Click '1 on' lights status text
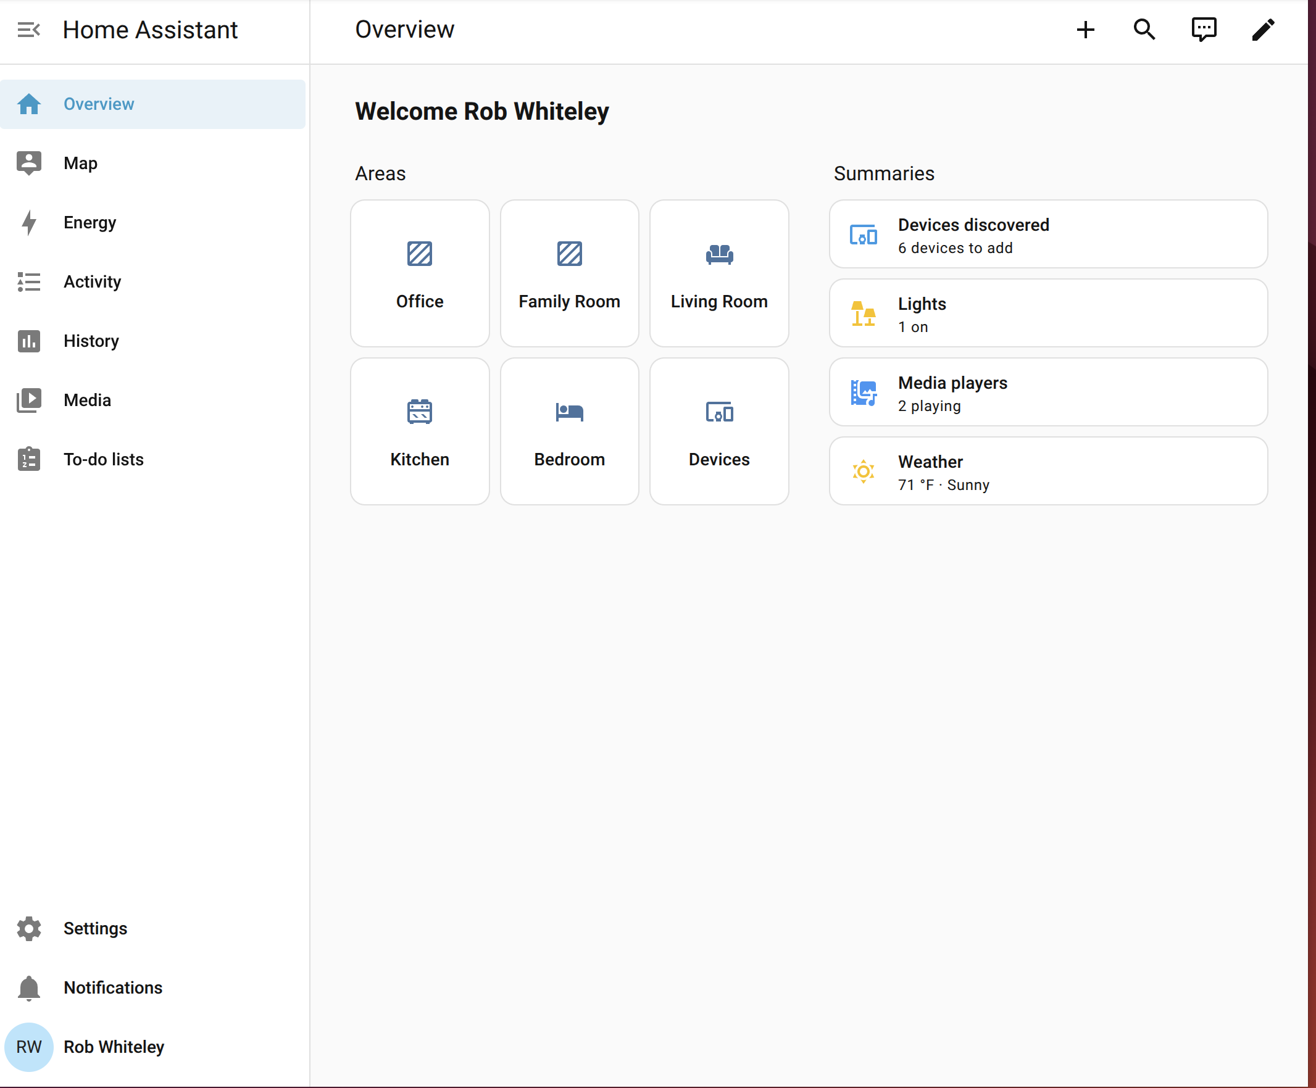1316x1088 pixels. 913,327
